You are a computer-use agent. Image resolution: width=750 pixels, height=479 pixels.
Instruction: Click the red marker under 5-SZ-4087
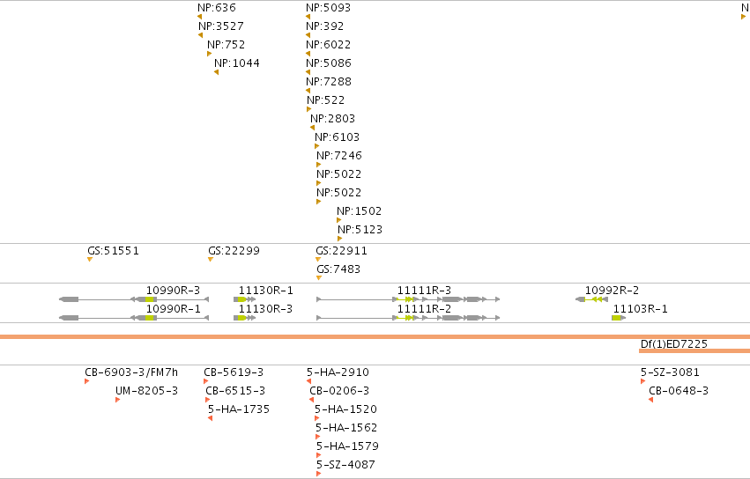(318, 474)
